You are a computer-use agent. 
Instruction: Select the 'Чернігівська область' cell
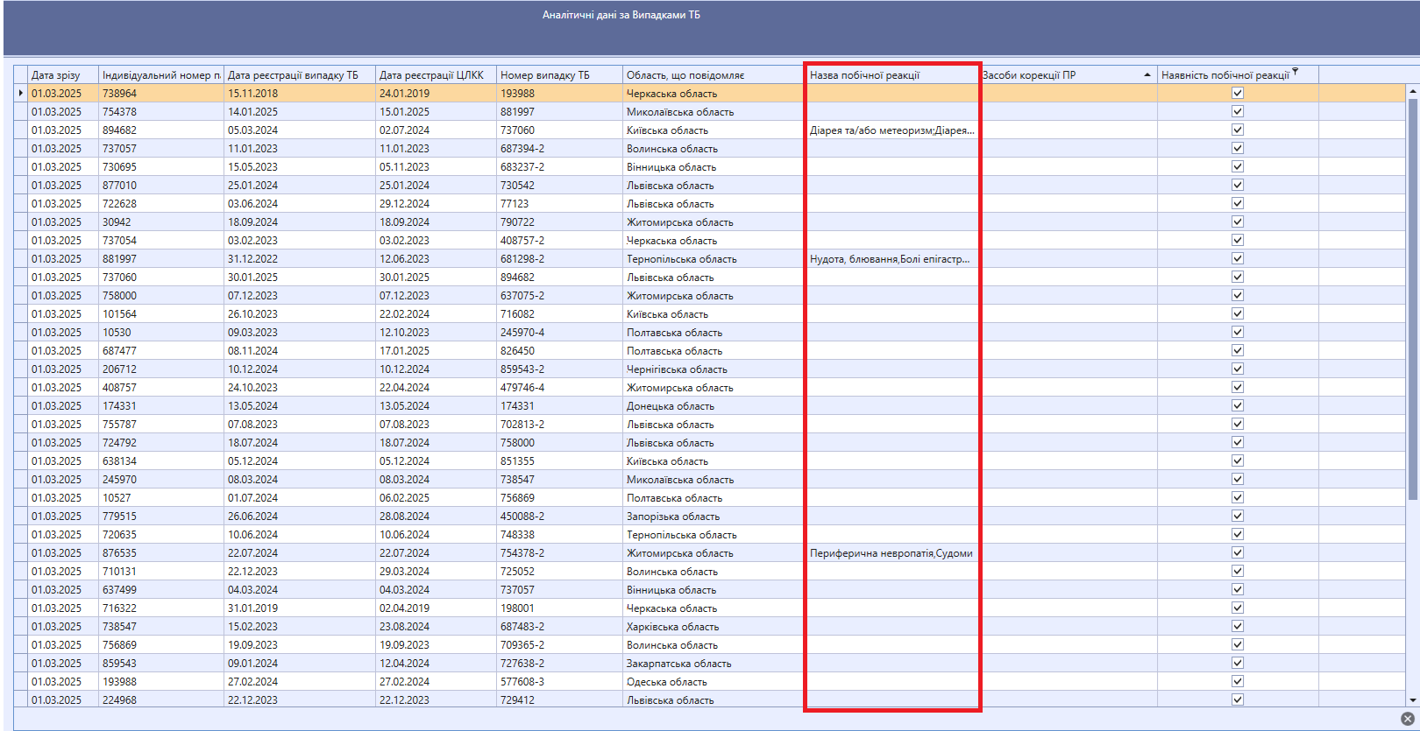(x=713, y=369)
